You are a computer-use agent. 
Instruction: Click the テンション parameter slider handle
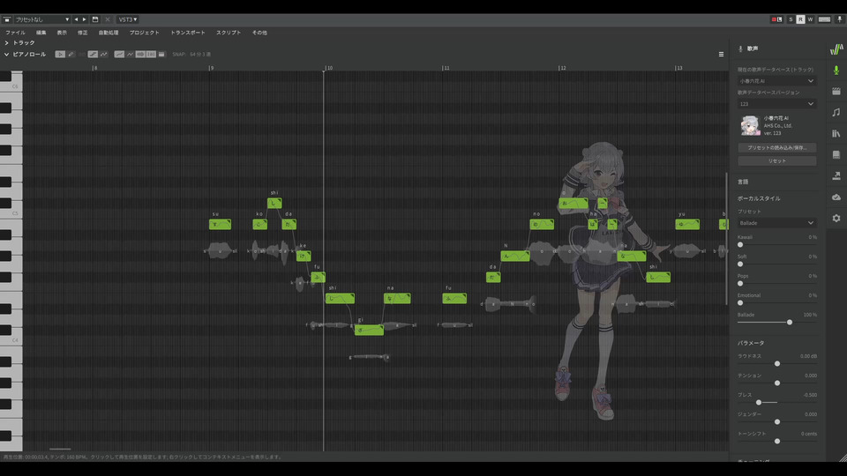(776, 383)
